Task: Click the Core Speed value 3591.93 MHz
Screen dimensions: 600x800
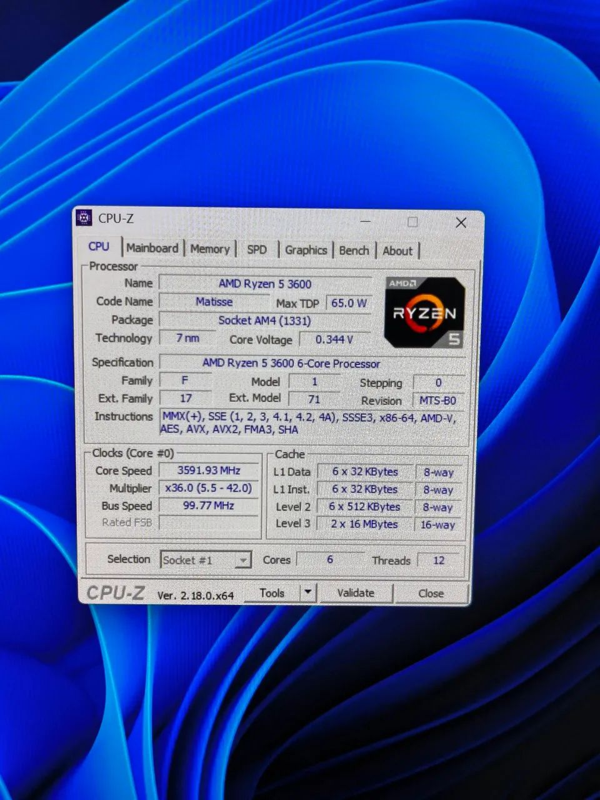Action: (209, 470)
